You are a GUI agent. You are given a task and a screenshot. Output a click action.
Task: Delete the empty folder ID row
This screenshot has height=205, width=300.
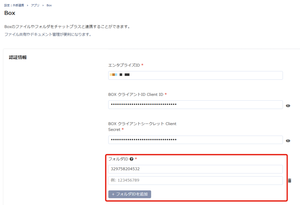(289, 181)
